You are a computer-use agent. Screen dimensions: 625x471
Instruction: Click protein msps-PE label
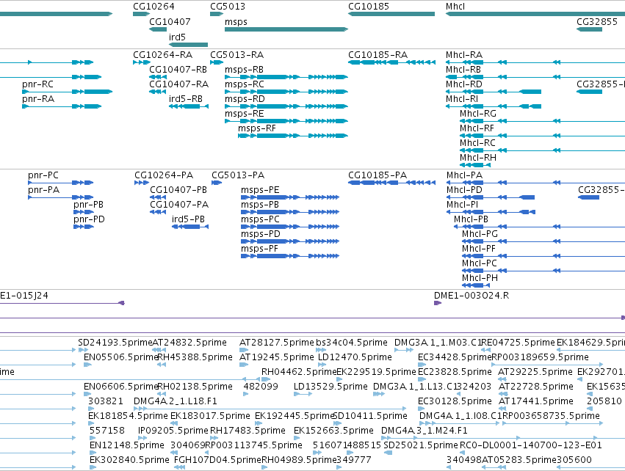pos(260,190)
